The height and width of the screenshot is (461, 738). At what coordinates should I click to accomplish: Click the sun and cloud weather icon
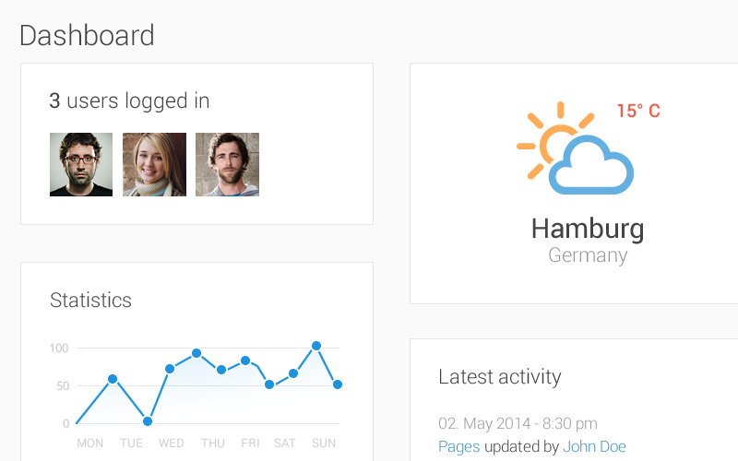click(575, 148)
